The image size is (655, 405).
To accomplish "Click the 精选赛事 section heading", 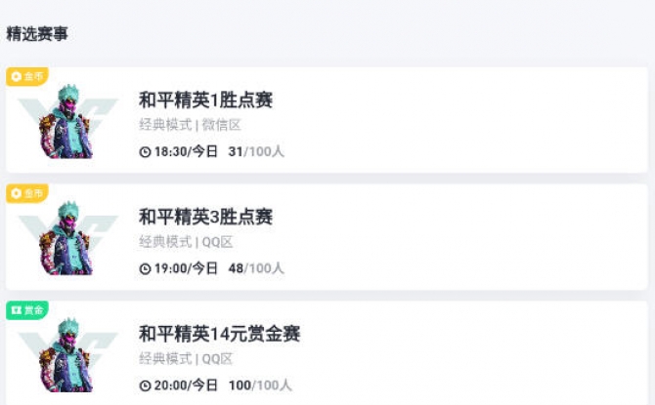I will [x=37, y=34].
